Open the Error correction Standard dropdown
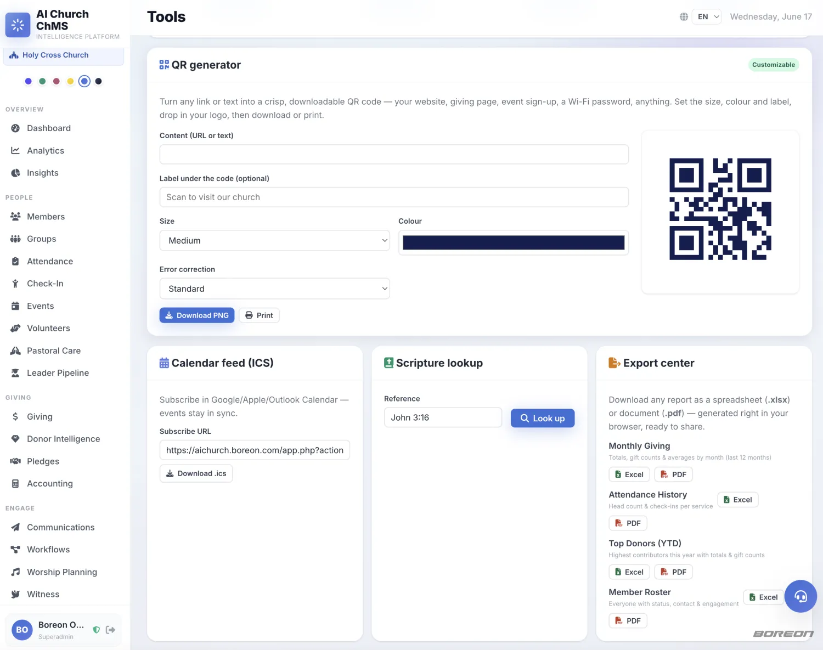This screenshot has height=650, width=823. pos(275,289)
